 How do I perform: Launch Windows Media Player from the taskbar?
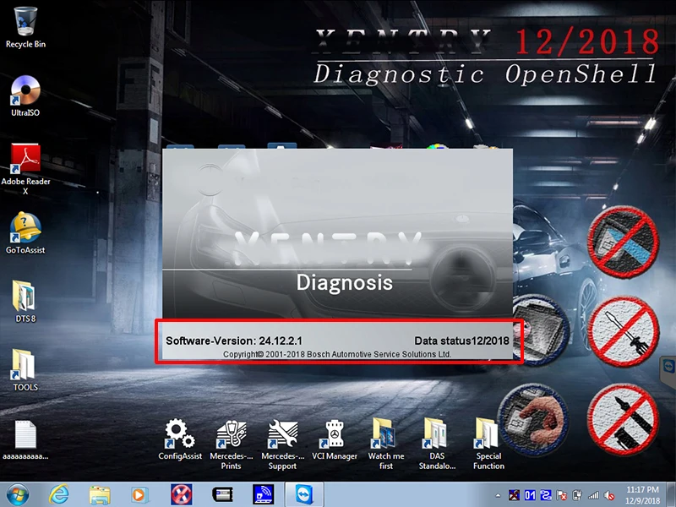(x=139, y=494)
